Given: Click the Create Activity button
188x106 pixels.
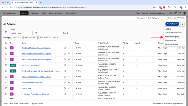Looking at the screenshot, I should click(172, 24).
